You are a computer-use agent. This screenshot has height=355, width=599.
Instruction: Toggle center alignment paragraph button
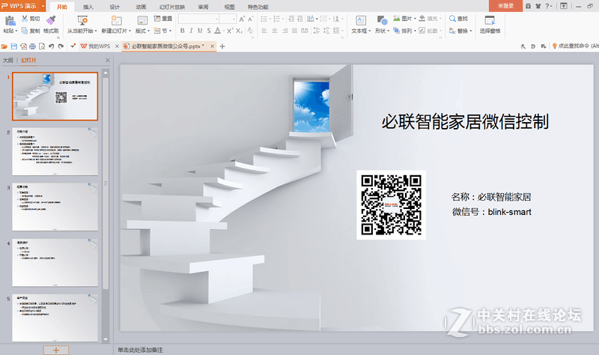[x=275, y=31]
